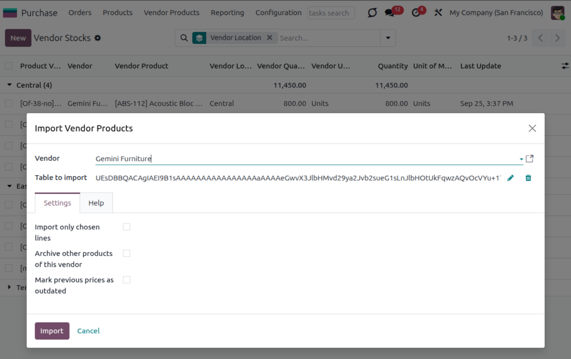Image resolution: width=571 pixels, height=359 pixels.
Task: Check Archive other products of this vendor
Action: tap(126, 253)
